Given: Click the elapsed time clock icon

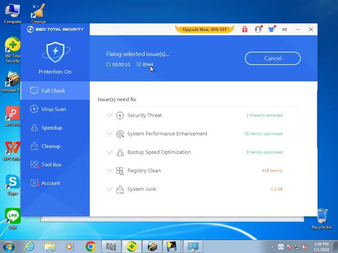Looking at the screenshot, I should point(108,64).
